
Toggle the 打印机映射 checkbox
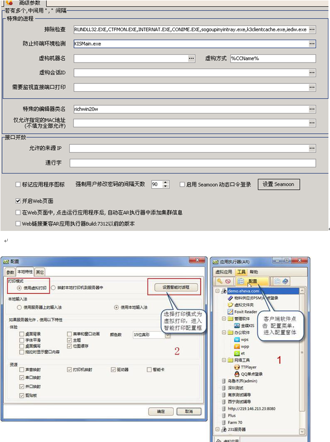[x=69, y=370]
